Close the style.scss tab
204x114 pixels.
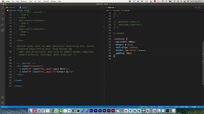click(116, 8)
